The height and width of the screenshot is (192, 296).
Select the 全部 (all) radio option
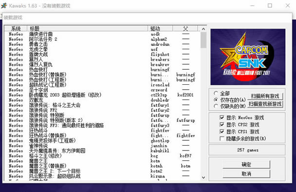[216, 93]
